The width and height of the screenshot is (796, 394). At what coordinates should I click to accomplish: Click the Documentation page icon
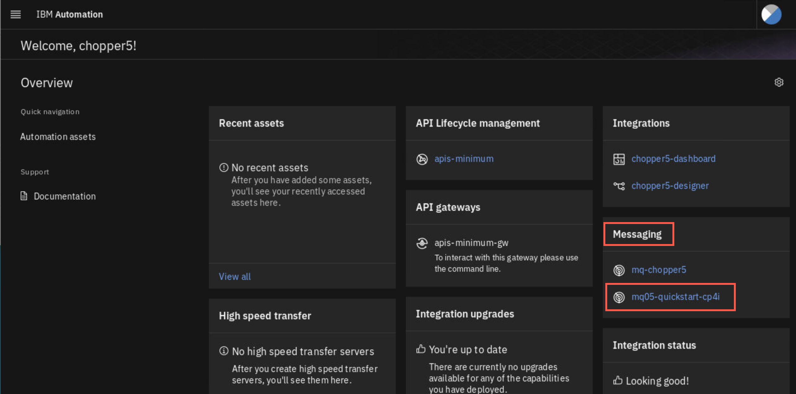coord(24,196)
